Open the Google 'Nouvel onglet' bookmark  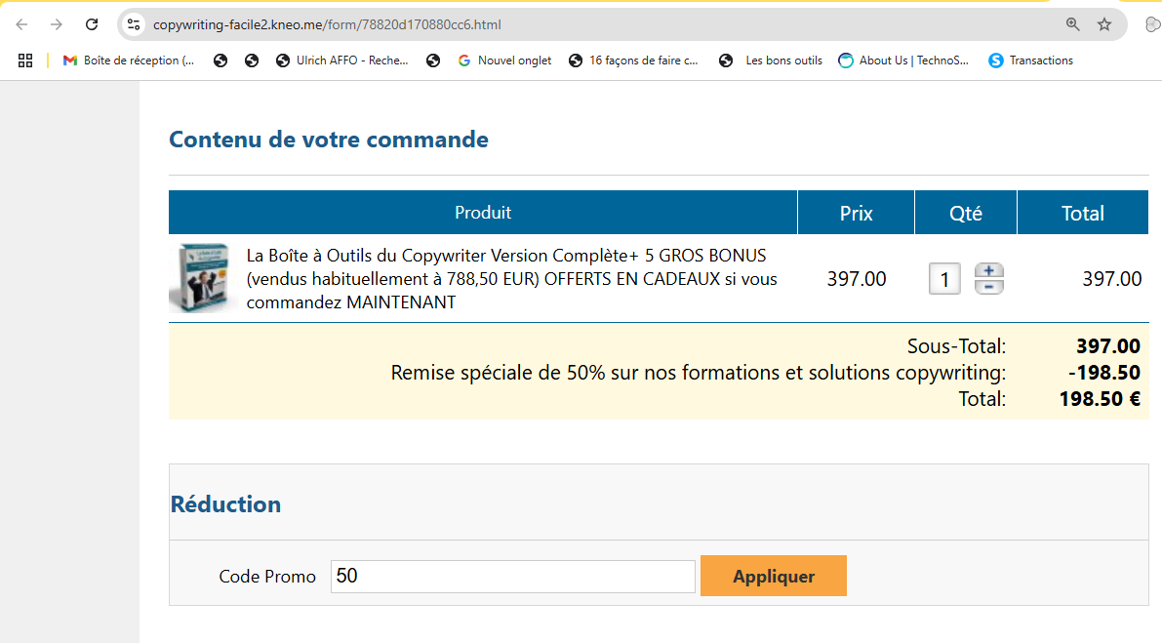click(x=504, y=60)
